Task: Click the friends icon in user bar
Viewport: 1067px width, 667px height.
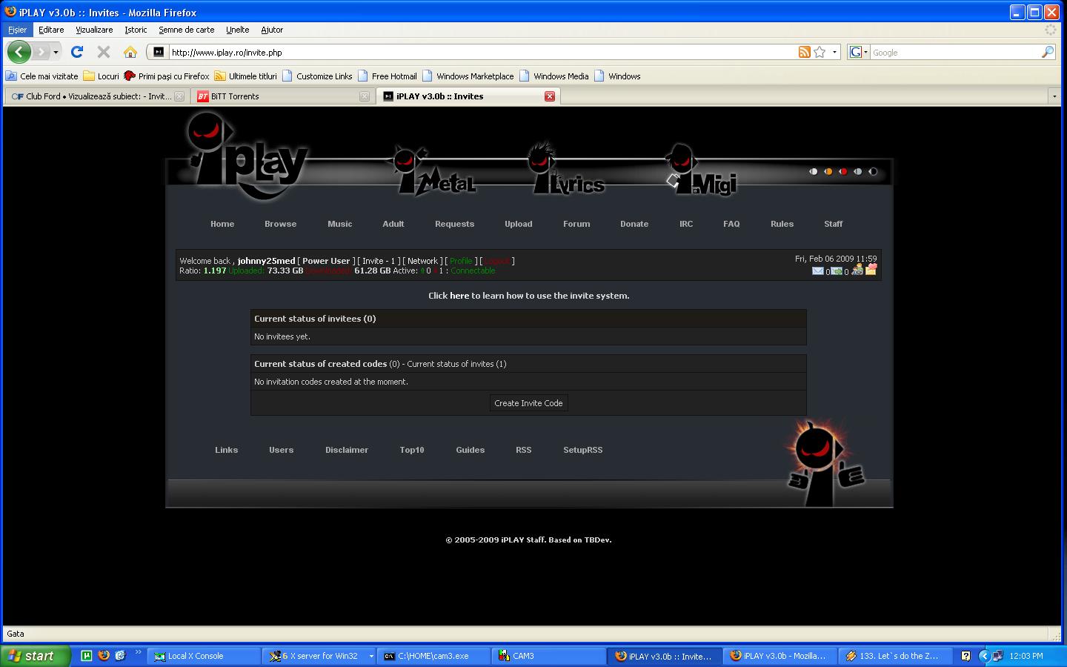Action: pos(857,270)
